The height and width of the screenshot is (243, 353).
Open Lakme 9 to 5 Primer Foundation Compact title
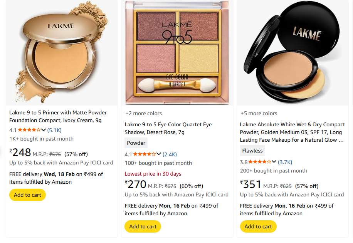pos(58,116)
